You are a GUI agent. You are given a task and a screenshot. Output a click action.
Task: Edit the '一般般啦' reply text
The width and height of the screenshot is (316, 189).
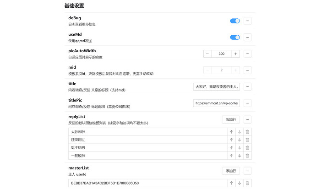tap(148, 156)
